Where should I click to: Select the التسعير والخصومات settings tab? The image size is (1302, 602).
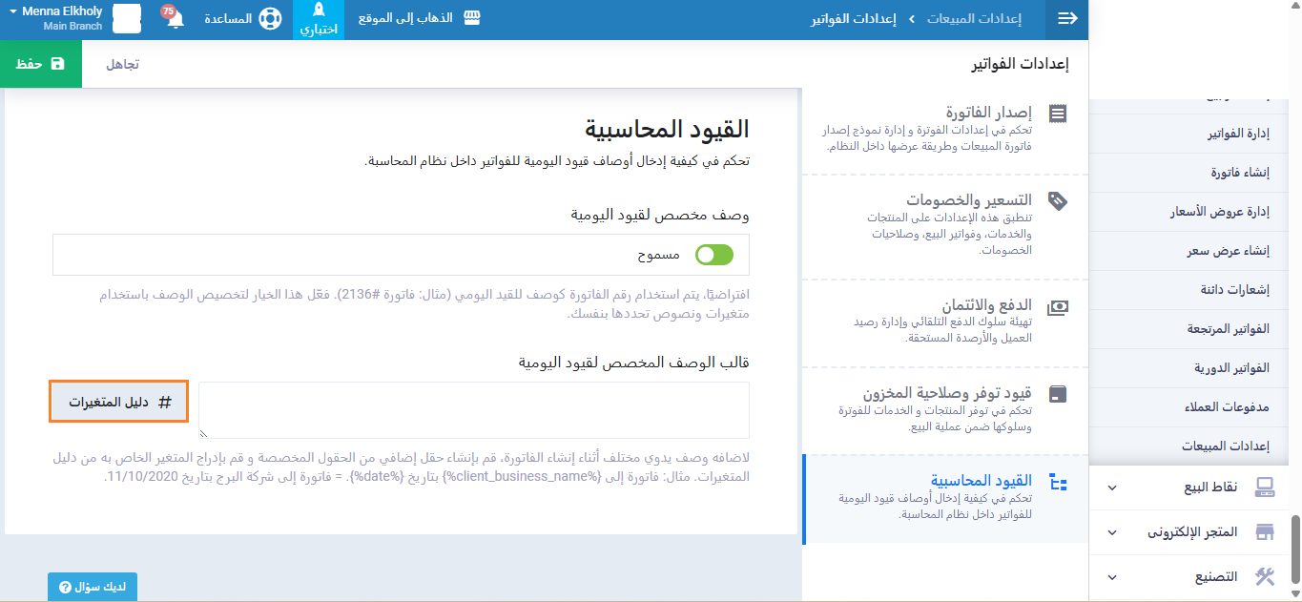(x=944, y=224)
